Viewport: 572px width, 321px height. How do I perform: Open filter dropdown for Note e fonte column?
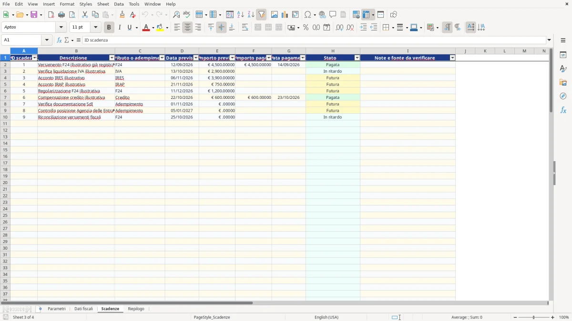click(452, 58)
